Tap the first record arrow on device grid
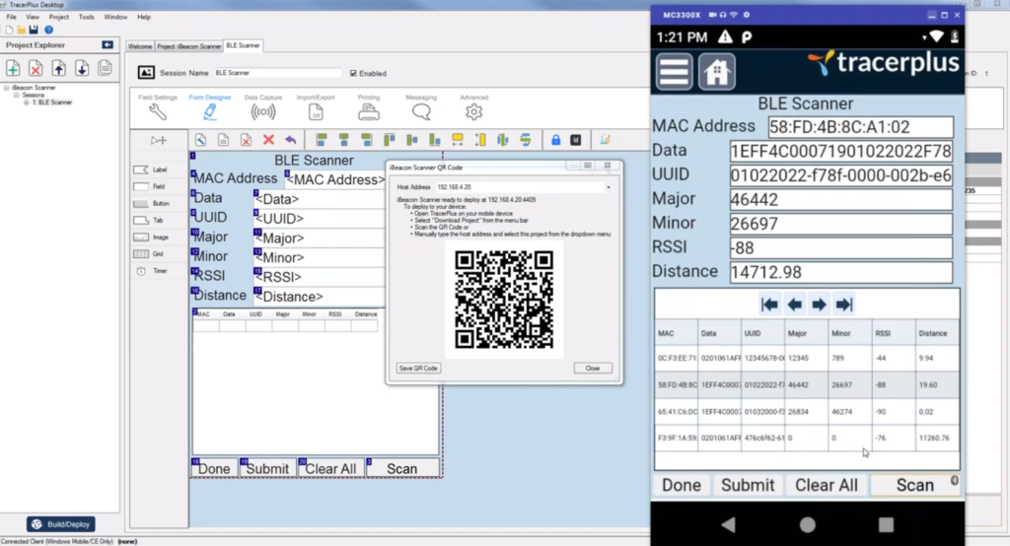 pyautogui.click(x=769, y=305)
